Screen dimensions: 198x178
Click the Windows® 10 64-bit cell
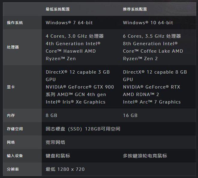(148, 23)
